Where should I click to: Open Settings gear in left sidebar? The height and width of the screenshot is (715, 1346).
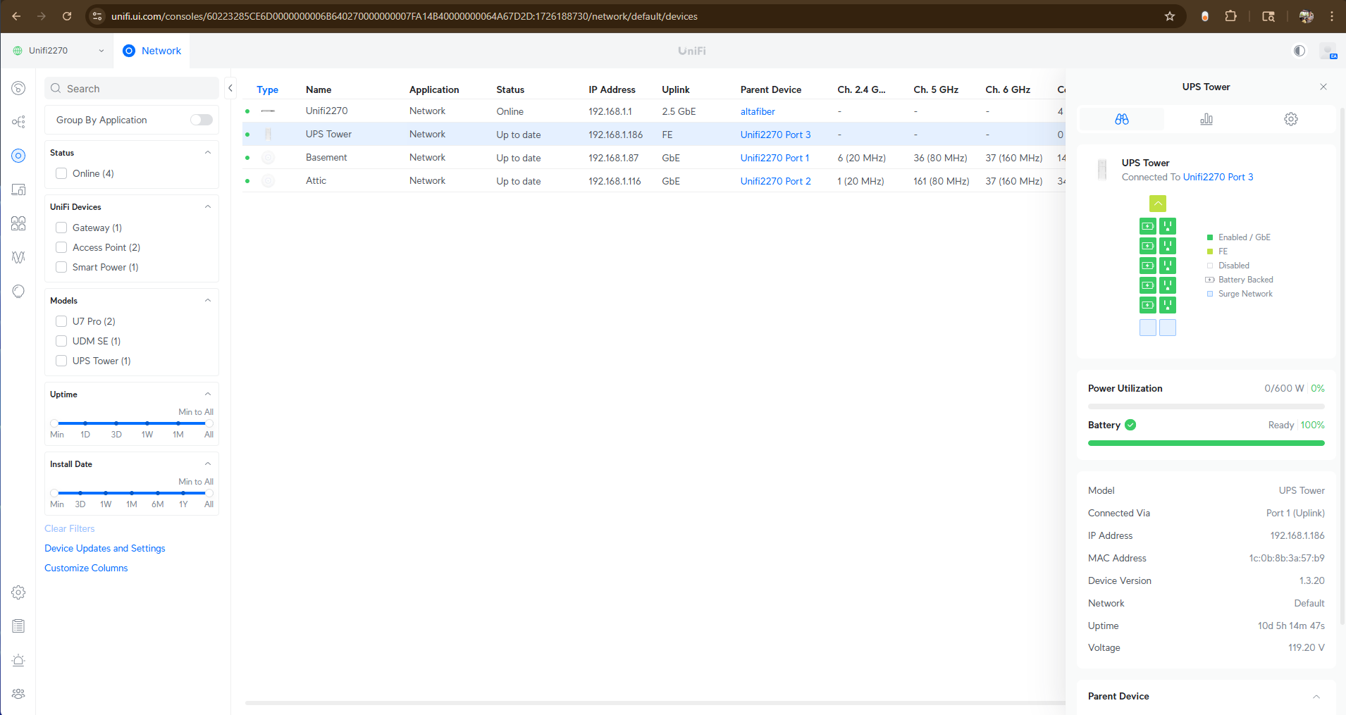pos(18,592)
